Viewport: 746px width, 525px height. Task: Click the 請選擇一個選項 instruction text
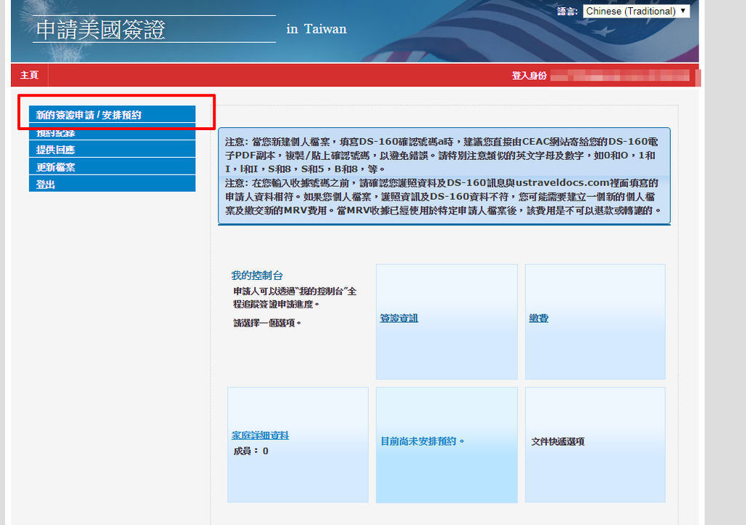pyautogui.click(x=267, y=323)
